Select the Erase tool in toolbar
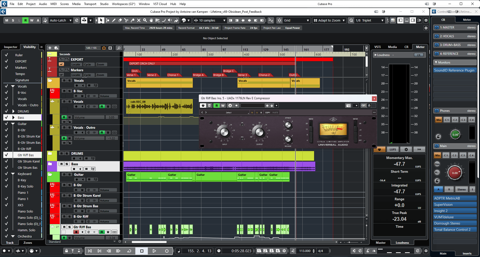The image size is (480, 257). pos(120,20)
